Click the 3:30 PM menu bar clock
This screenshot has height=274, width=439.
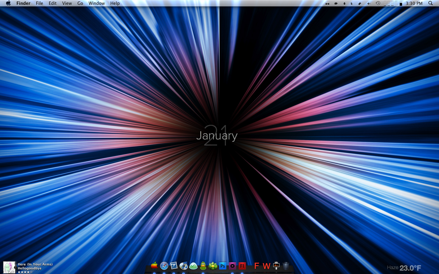click(414, 3)
